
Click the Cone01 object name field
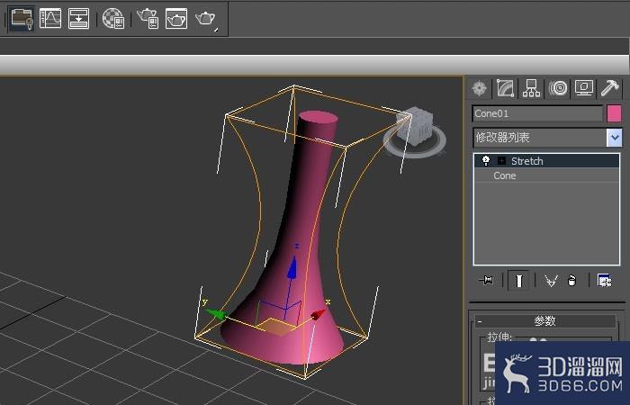coord(537,113)
